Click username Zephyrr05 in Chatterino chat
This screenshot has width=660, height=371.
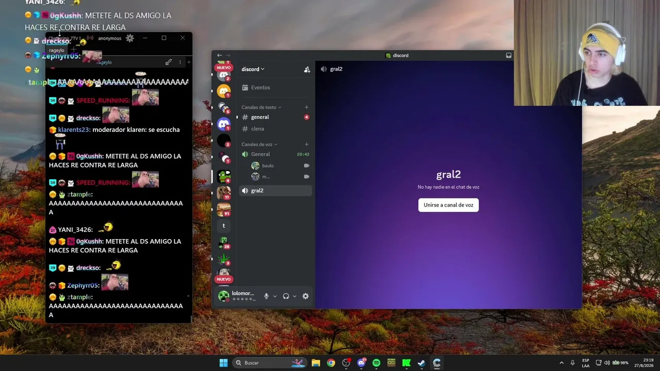point(82,285)
